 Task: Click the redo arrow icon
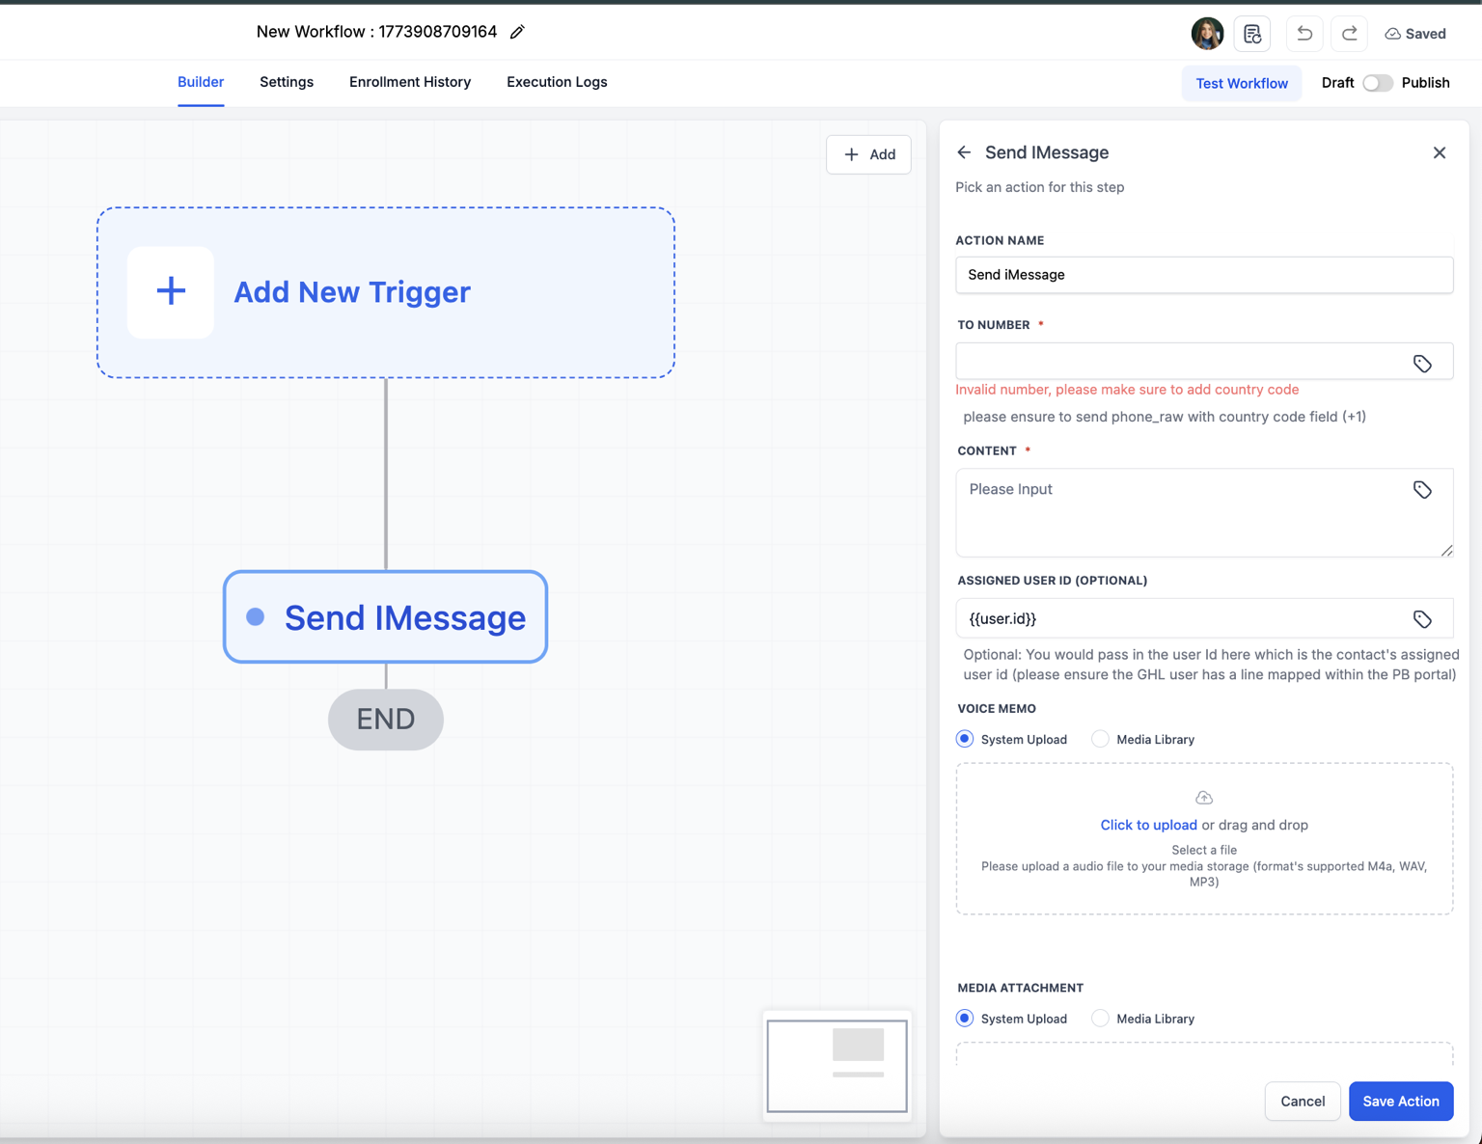1349,34
